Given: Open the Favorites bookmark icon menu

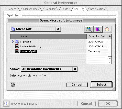Looking at the screenshot, I should click(x=98, y=29).
